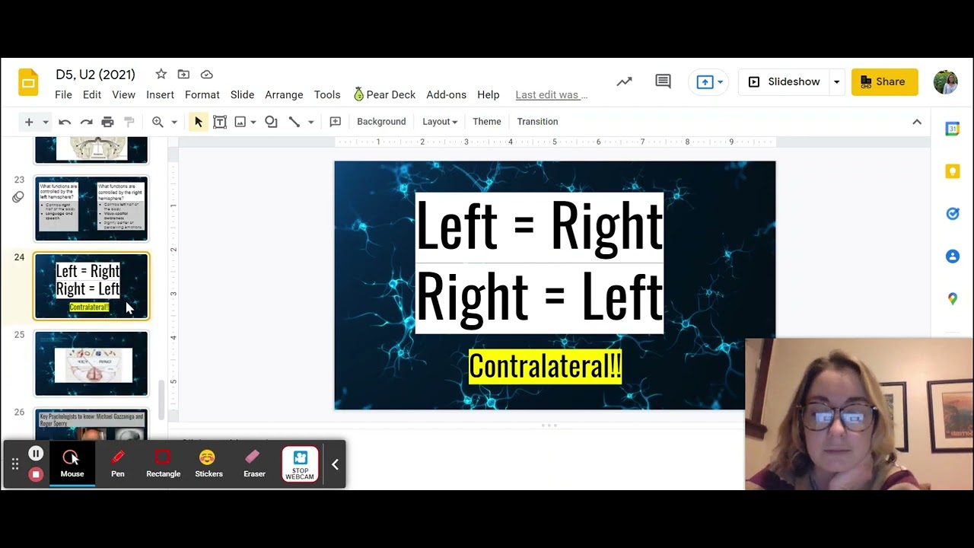
Task: Open Google Keep in the side panel
Action: tap(953, 171)
